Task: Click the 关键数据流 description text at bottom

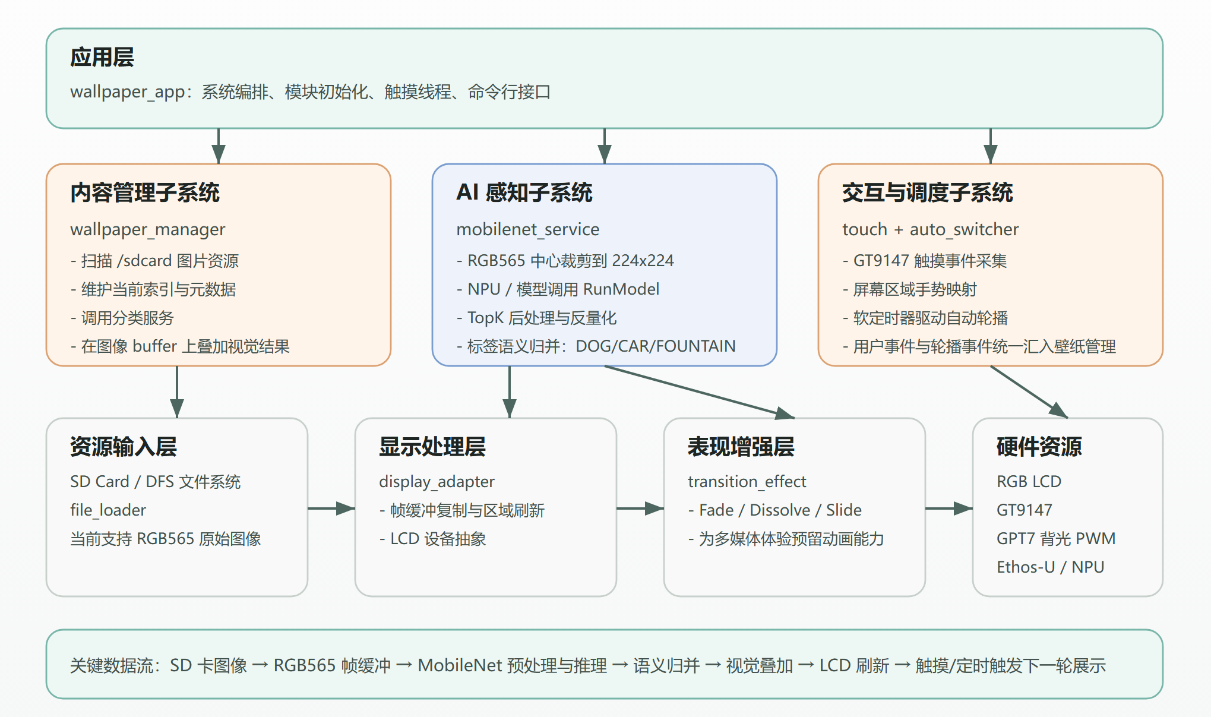Action: coord(587,665)
